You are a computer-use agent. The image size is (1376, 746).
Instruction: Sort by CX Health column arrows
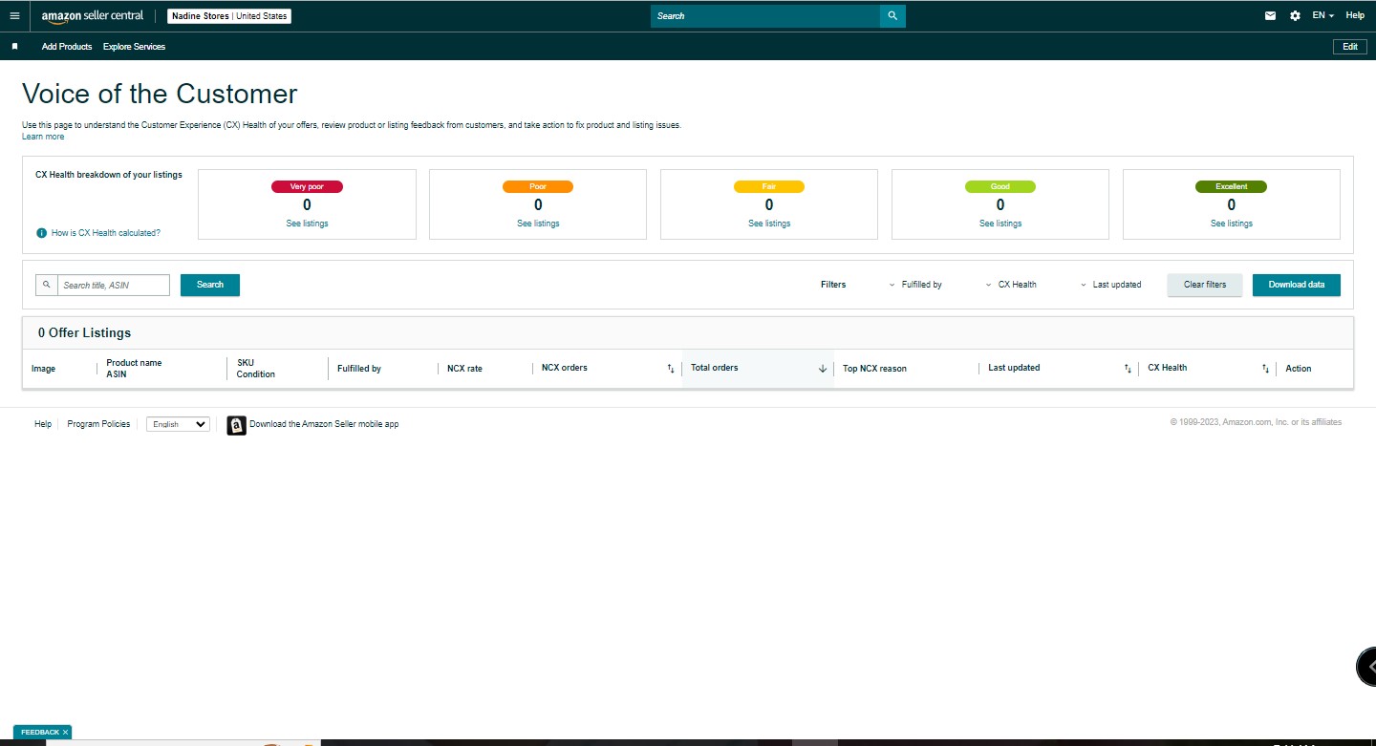(1266, 369)
